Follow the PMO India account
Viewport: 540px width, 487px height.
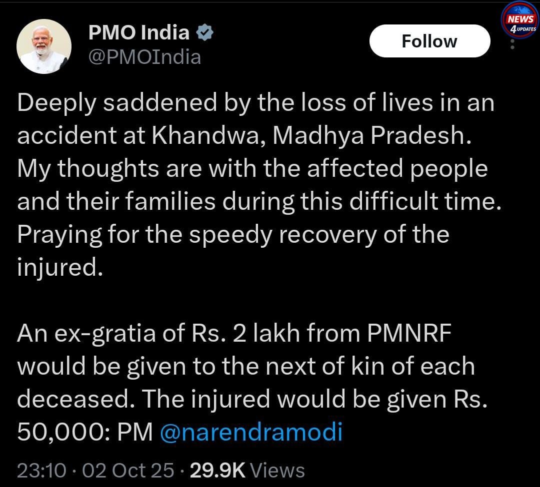tap(429, 41)
